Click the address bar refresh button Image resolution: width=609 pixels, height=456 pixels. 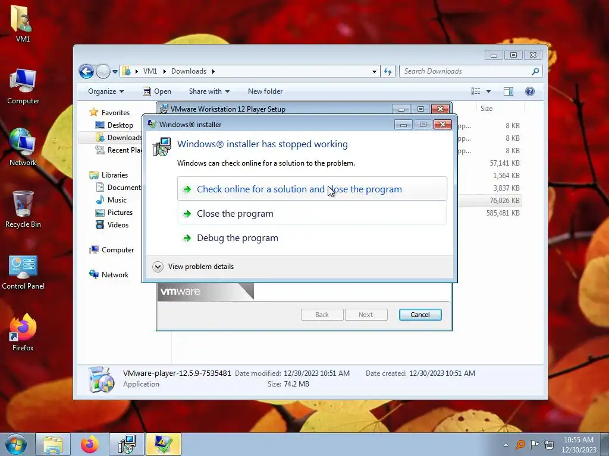point(388,71)
